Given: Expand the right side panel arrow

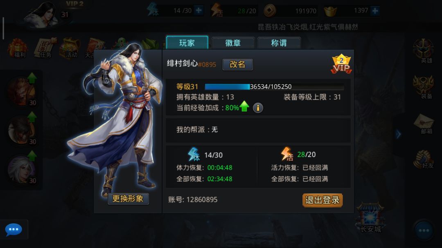Looking at the screenshot, I should pyautogui.click(x=398, y=134).
